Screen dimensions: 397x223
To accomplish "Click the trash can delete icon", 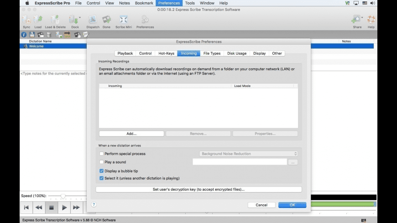I will pyautogui.click(x=49, y=35).
